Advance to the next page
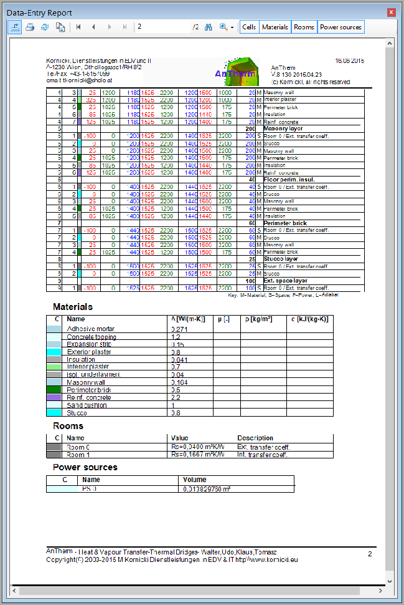The height and width of the screenshot is (605, 404). click(110, 27)
